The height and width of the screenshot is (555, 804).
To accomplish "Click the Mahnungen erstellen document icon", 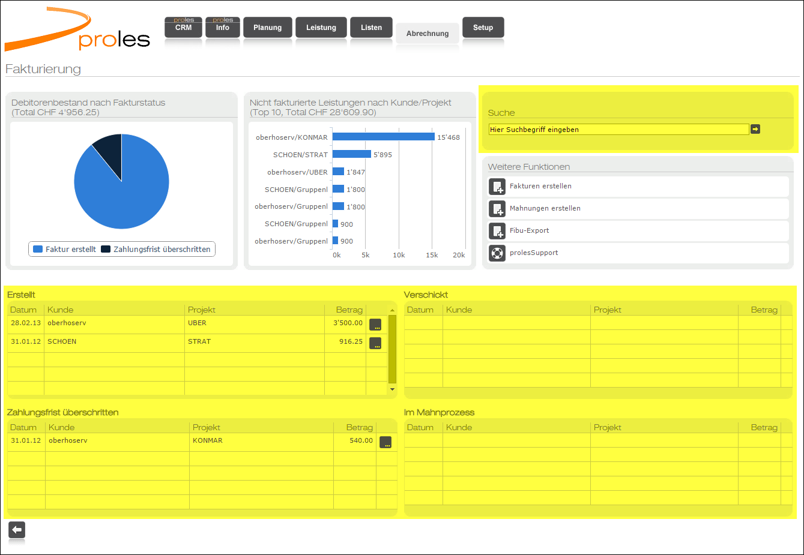I will pos(497,209).
